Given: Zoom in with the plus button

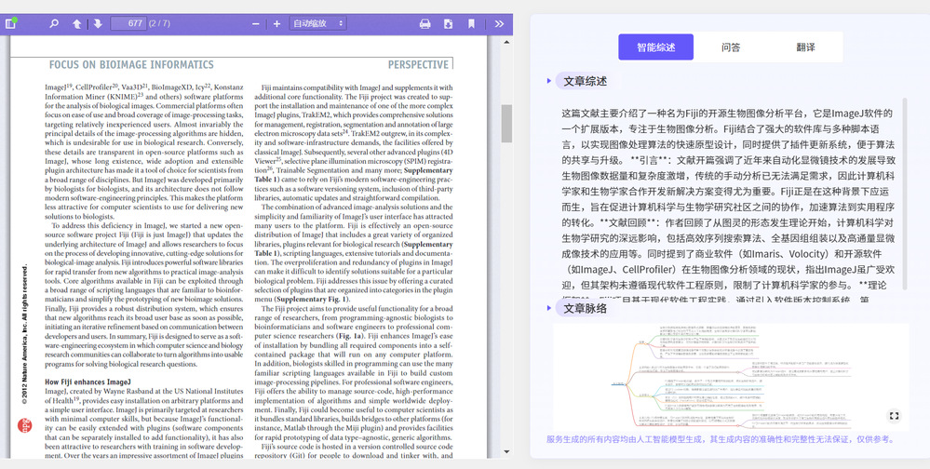Looking at the screenshot, I should pyautogui.click(x=276, y=23).
